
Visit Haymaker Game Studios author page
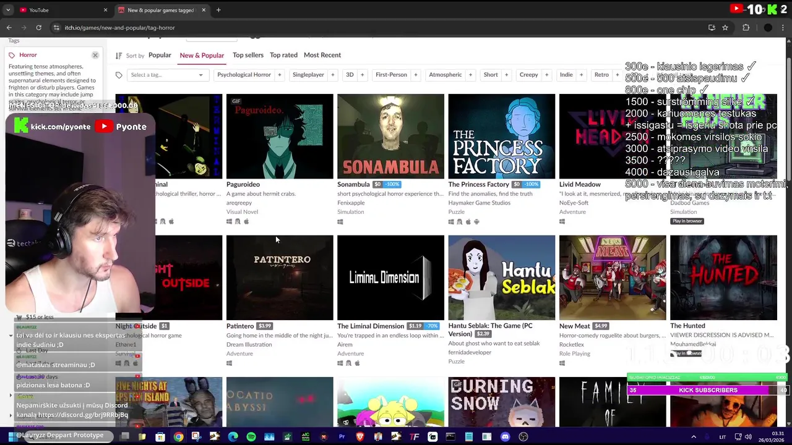(479, 203)
